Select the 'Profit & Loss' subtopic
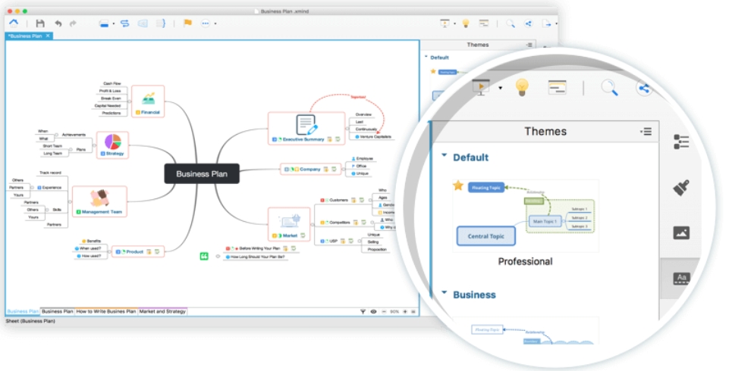The height and width of the screenshot is (371, 729). coord(110,91)
